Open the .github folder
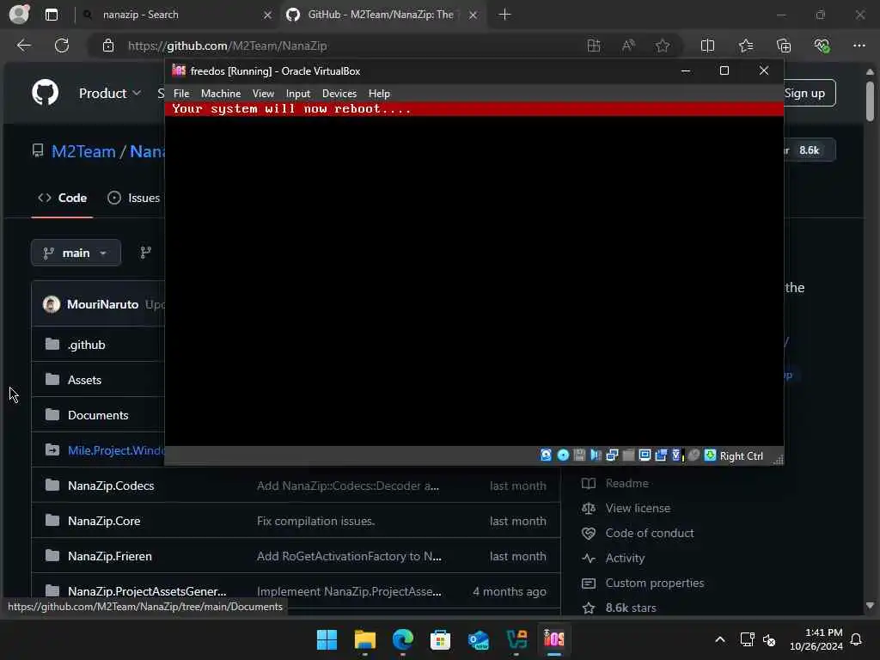880x660 pixels. click(x=87, y=345)
